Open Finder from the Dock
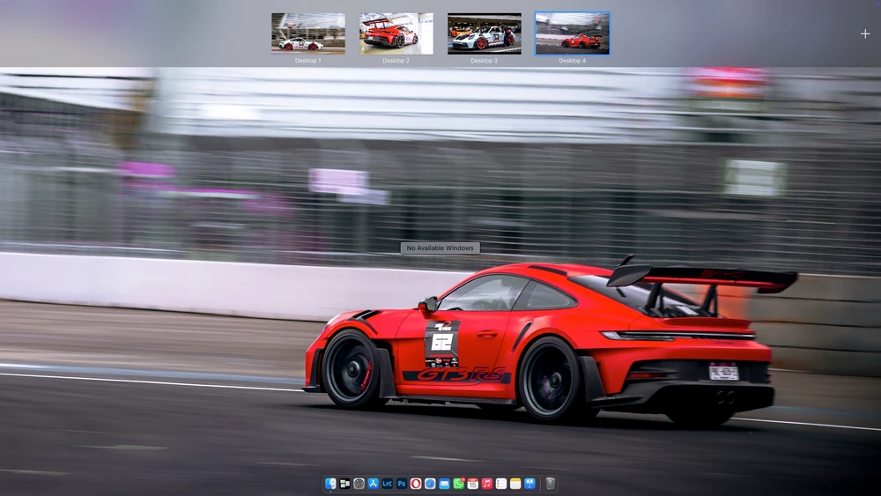Screen dimensions: 881x496 pyautogui.click(x=330, y=484)
